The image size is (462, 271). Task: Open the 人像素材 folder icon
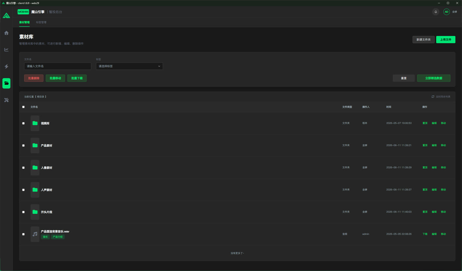pos(35,168)
